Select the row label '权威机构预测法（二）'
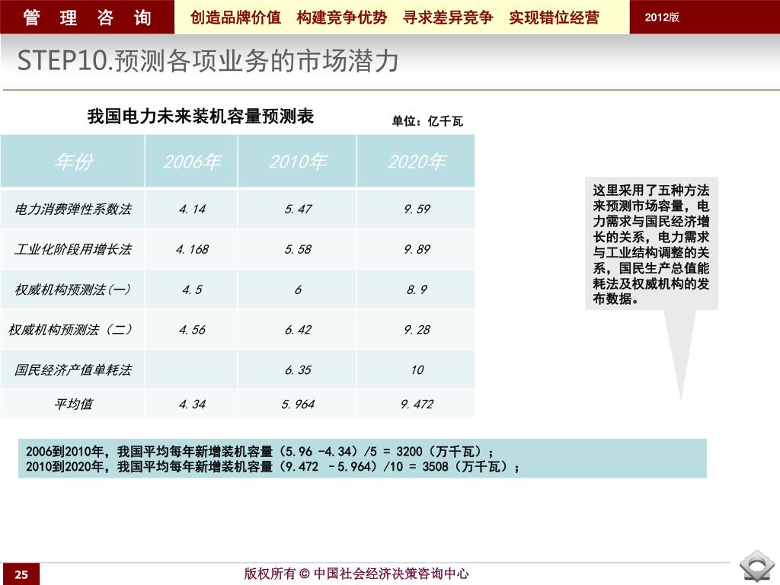 pyautogui.click(x=71, y=330)
